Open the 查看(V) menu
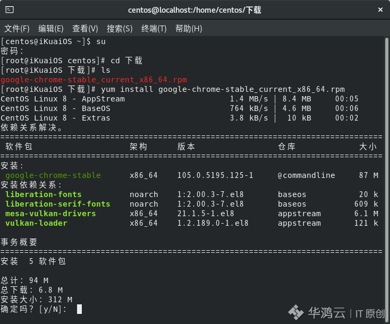This screenshot has width=390, height=324. 85,29
